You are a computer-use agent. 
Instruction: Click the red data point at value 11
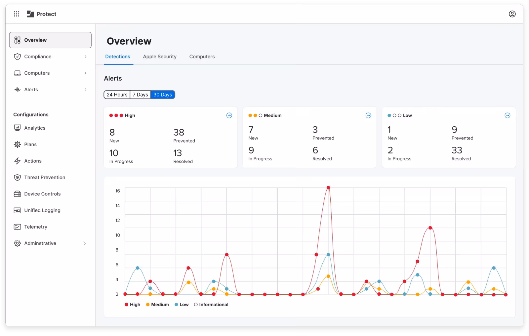click(x=430, y=228)
